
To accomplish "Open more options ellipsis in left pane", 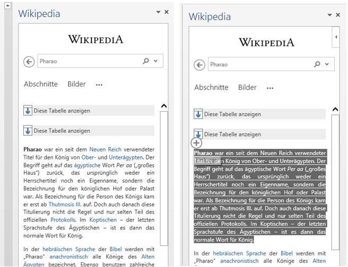I will 99,85.
